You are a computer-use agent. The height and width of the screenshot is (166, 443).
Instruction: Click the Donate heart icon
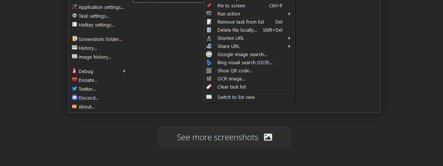coord(75,80)
